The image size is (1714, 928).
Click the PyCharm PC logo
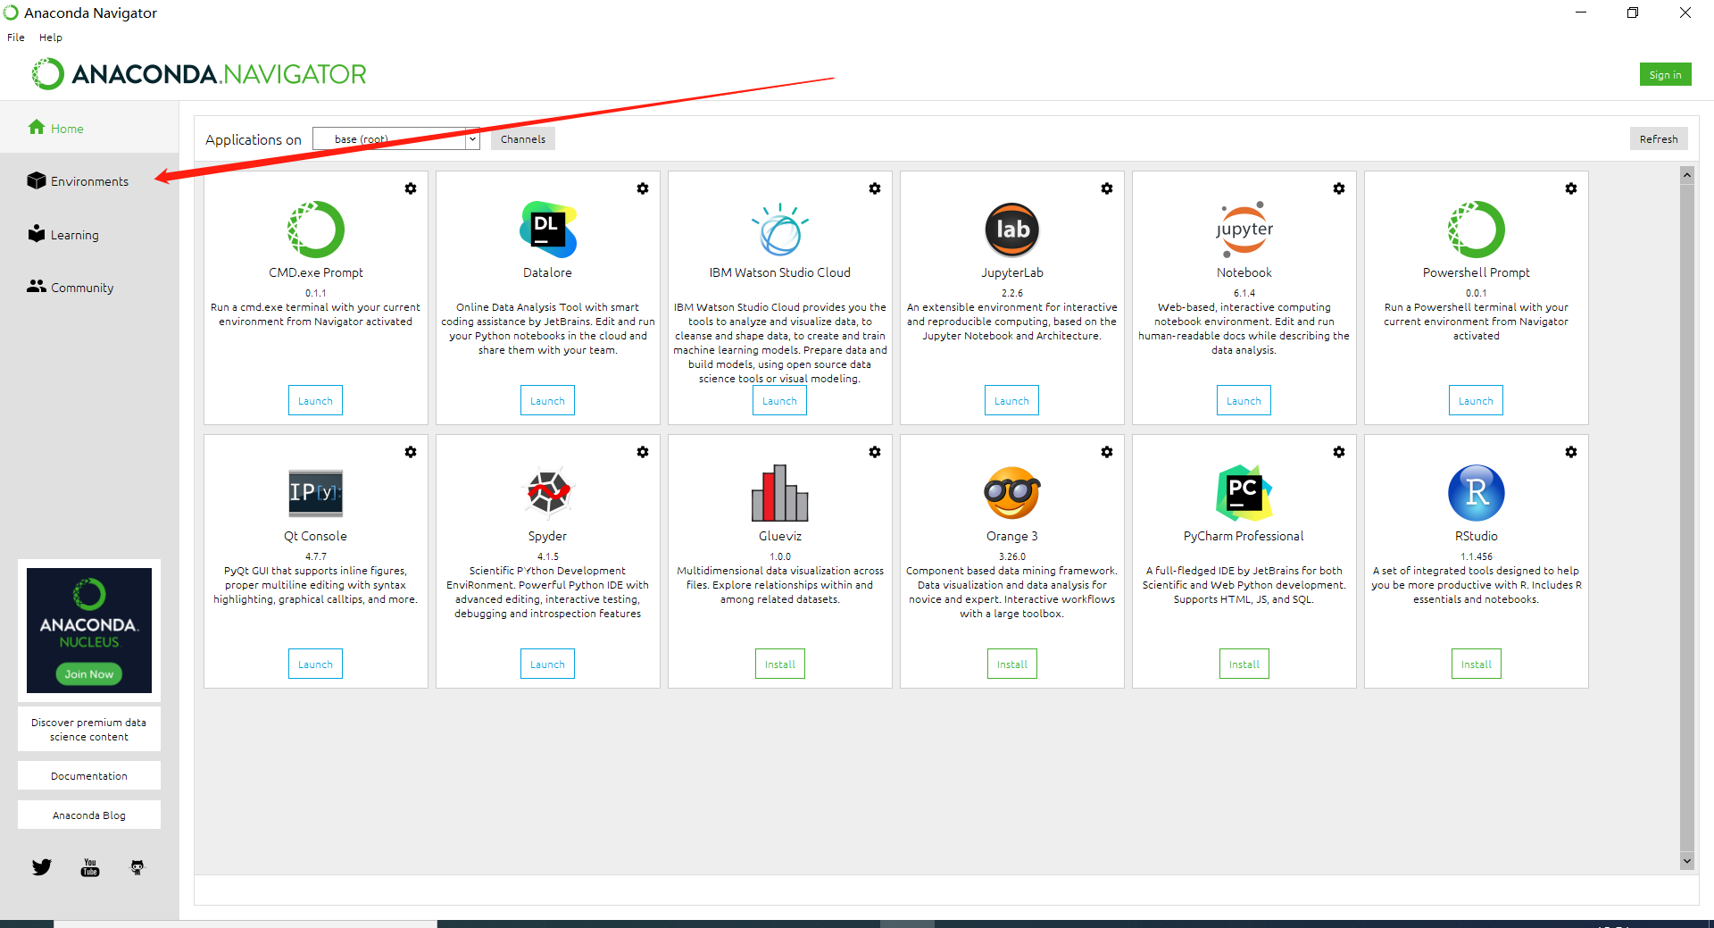[x=1244, y=493]
